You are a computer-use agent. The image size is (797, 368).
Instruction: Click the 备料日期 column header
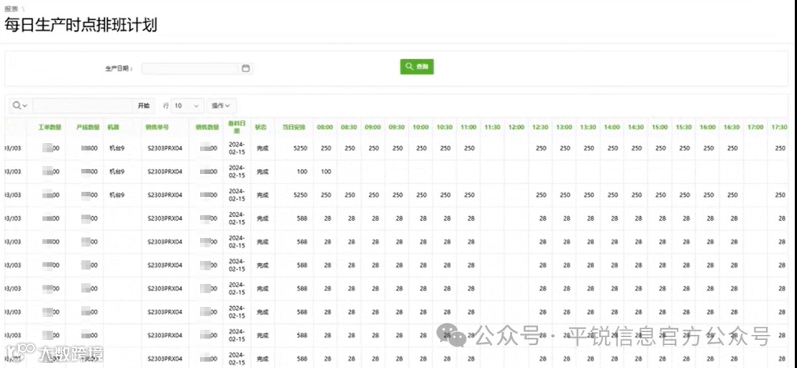[237, 127]
